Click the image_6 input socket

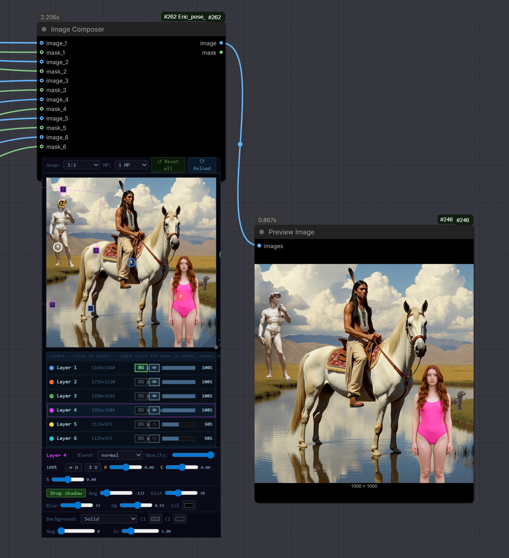click(42, 137)
